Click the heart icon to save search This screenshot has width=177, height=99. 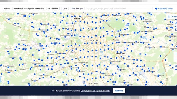156,9
